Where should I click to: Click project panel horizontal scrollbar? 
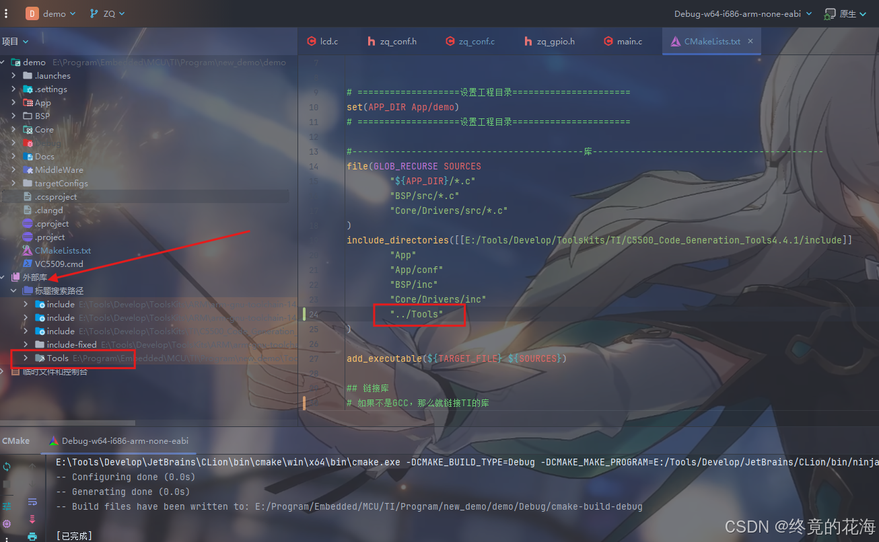(x=67, y=422)
